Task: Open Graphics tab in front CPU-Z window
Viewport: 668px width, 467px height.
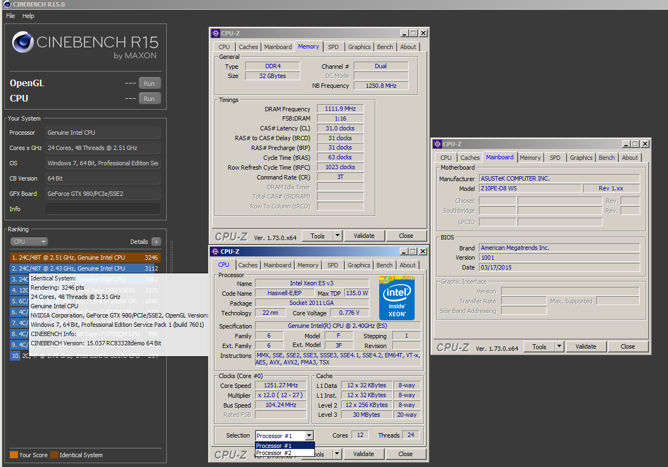Action: (359, 265)
